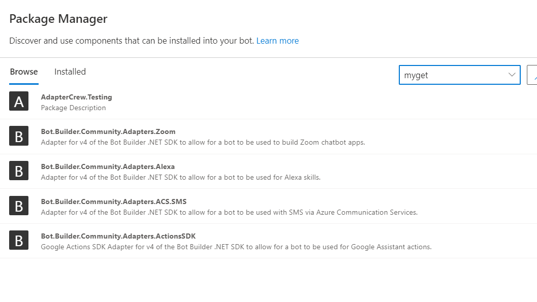
Task: Click the partially visible button beside feed dropdown
Action: point(532,75)
